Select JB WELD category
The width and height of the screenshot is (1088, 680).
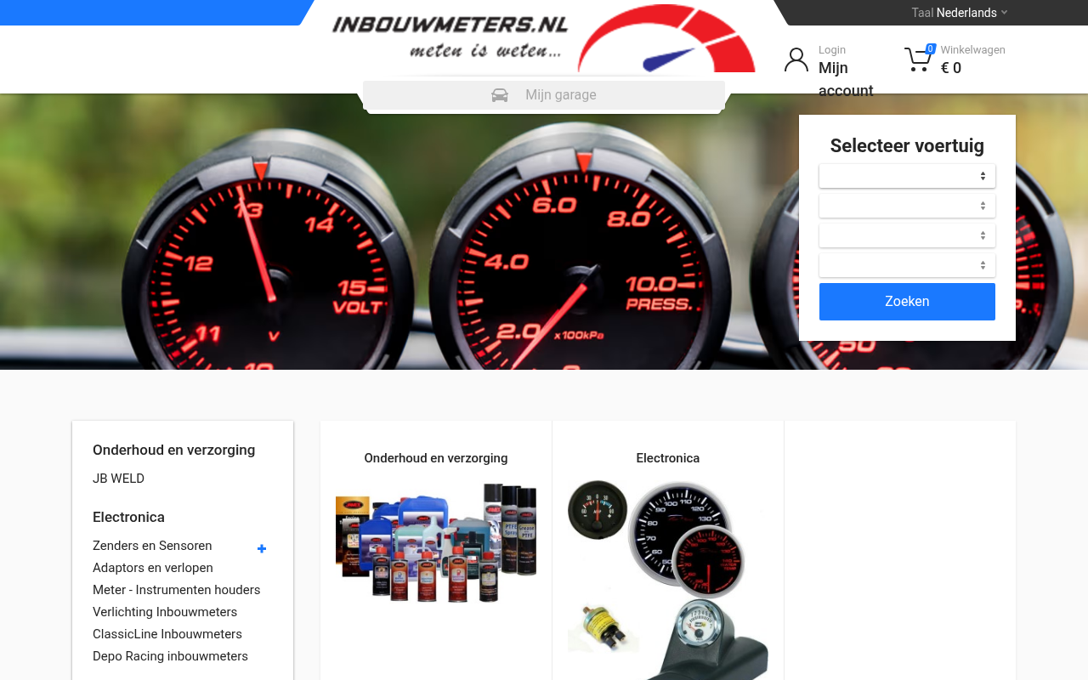(x=118, y=479)
